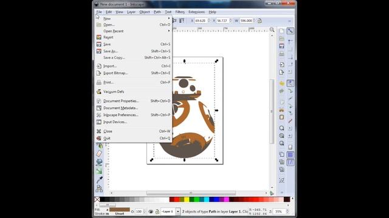Select the Paint bucket tool in toolbox
This screenshot has width=389, height=218.
pos(99,162)
